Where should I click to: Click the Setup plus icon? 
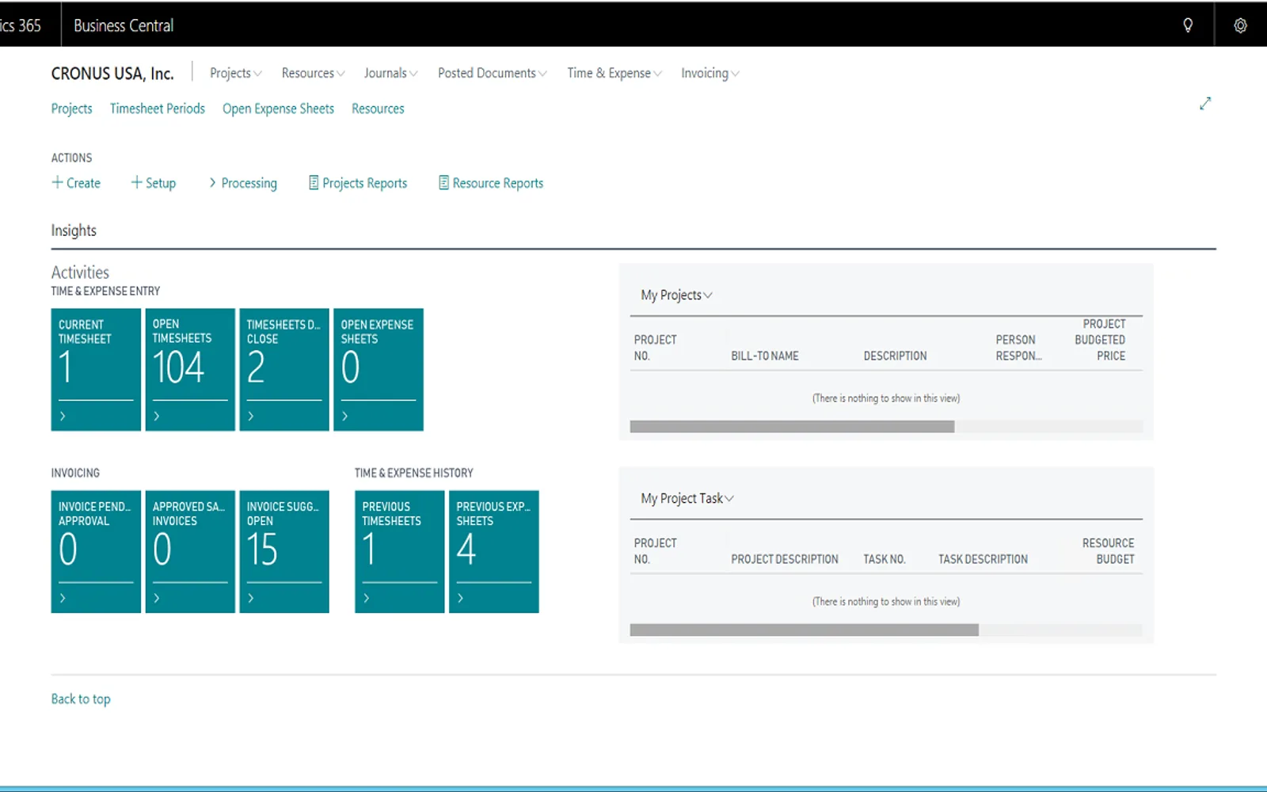pyautogui.click(x=136, y=182)
